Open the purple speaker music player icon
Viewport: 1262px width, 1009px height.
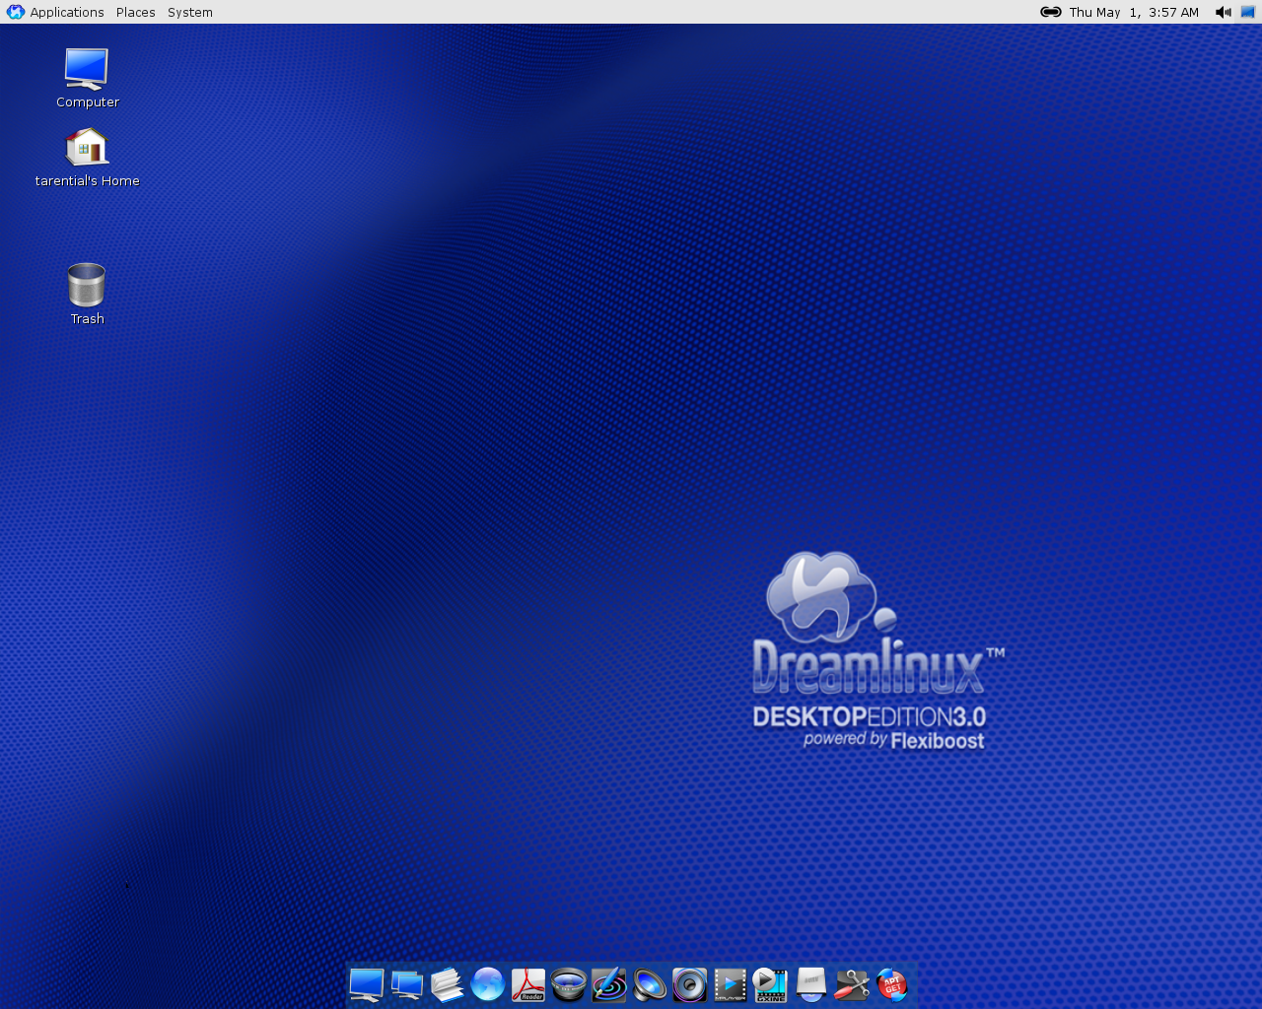(x=689, y=984)
